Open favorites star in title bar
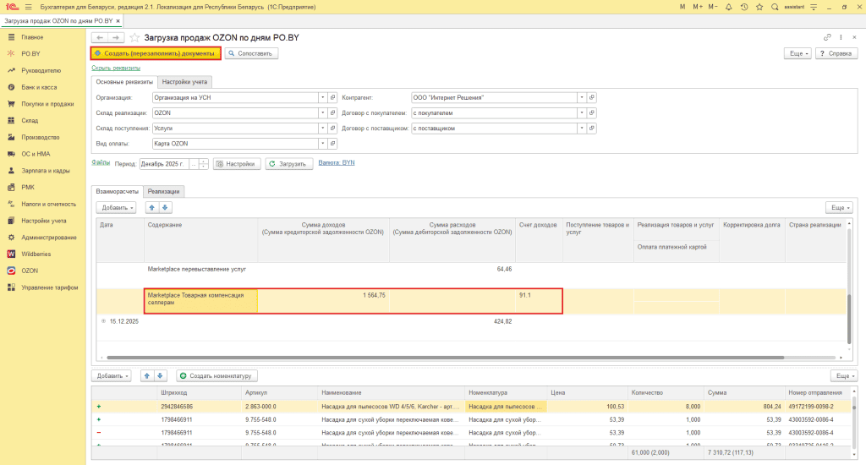 coord(759,7)
